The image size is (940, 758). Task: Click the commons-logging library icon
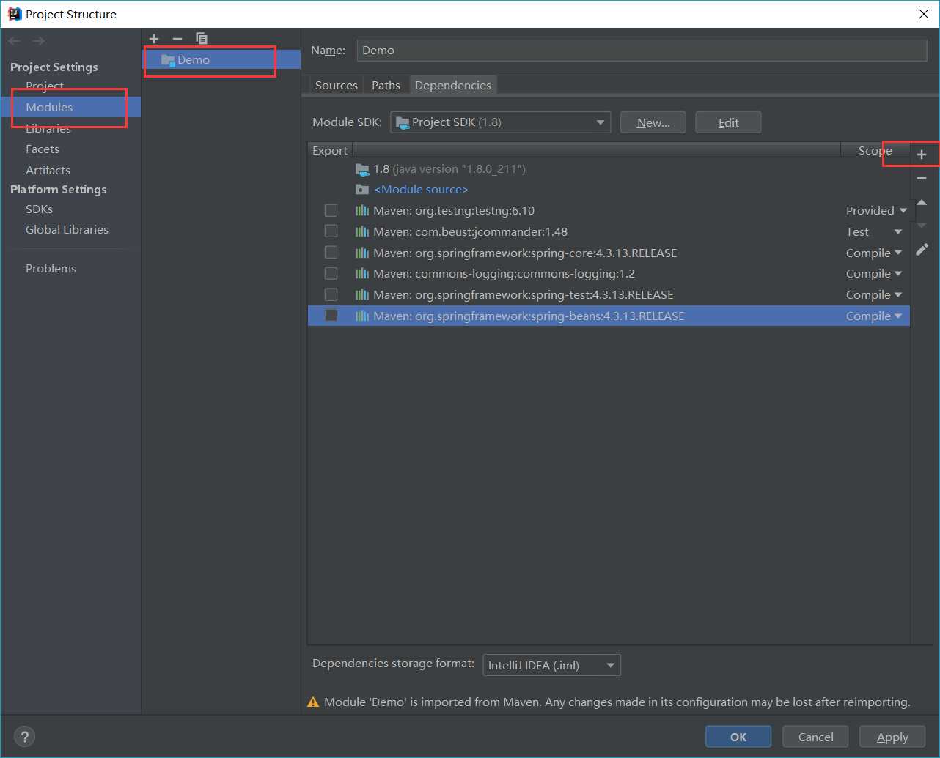[x=362, y=274]
